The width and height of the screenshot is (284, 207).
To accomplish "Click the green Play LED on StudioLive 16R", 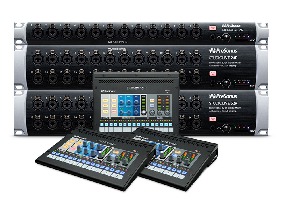I will pyautogui.click(x=235, y=37).
